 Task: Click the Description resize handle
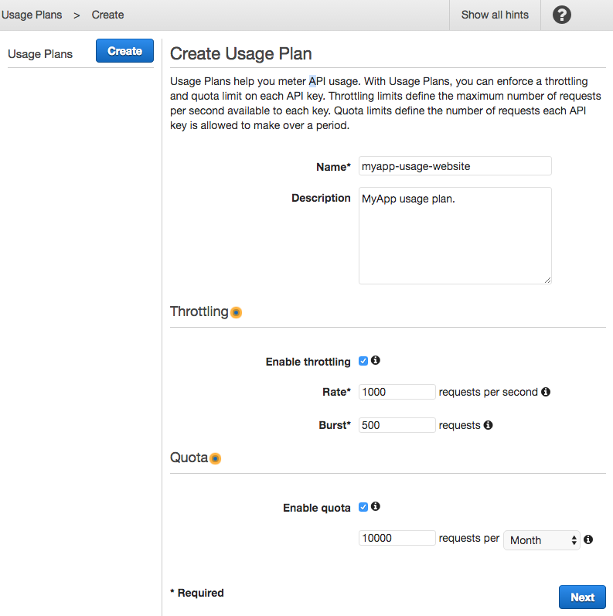(548, 280)
